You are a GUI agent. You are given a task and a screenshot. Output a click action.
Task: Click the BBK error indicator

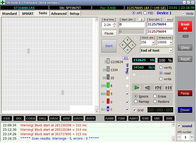[x=169, y=119]
